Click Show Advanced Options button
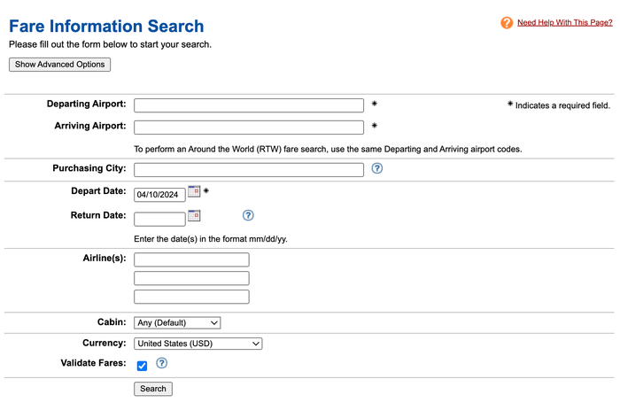Image resolution: width=620 pixels, height=410 pixels. coord(59,65)
